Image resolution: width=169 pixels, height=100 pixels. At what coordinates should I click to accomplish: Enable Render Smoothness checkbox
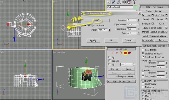point(143,76)
